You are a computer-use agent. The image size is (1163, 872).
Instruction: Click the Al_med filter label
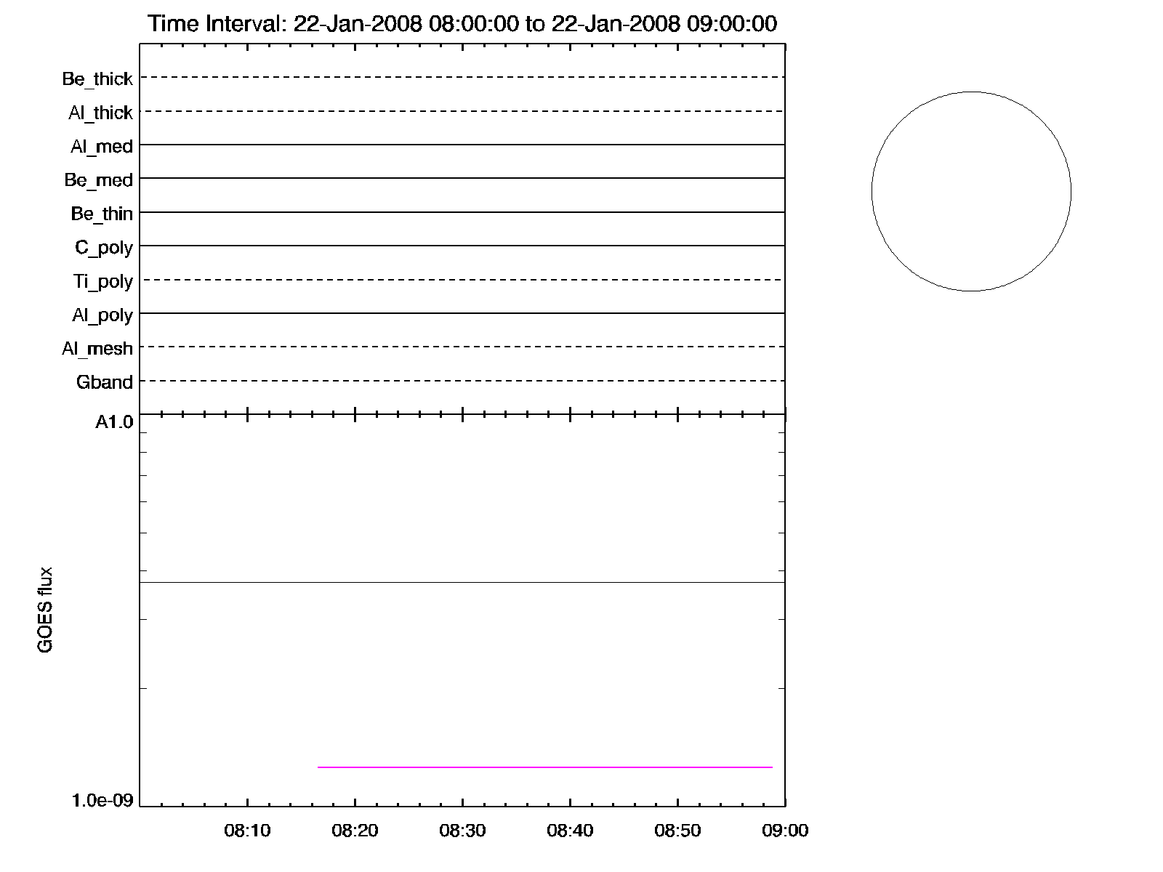102,147
